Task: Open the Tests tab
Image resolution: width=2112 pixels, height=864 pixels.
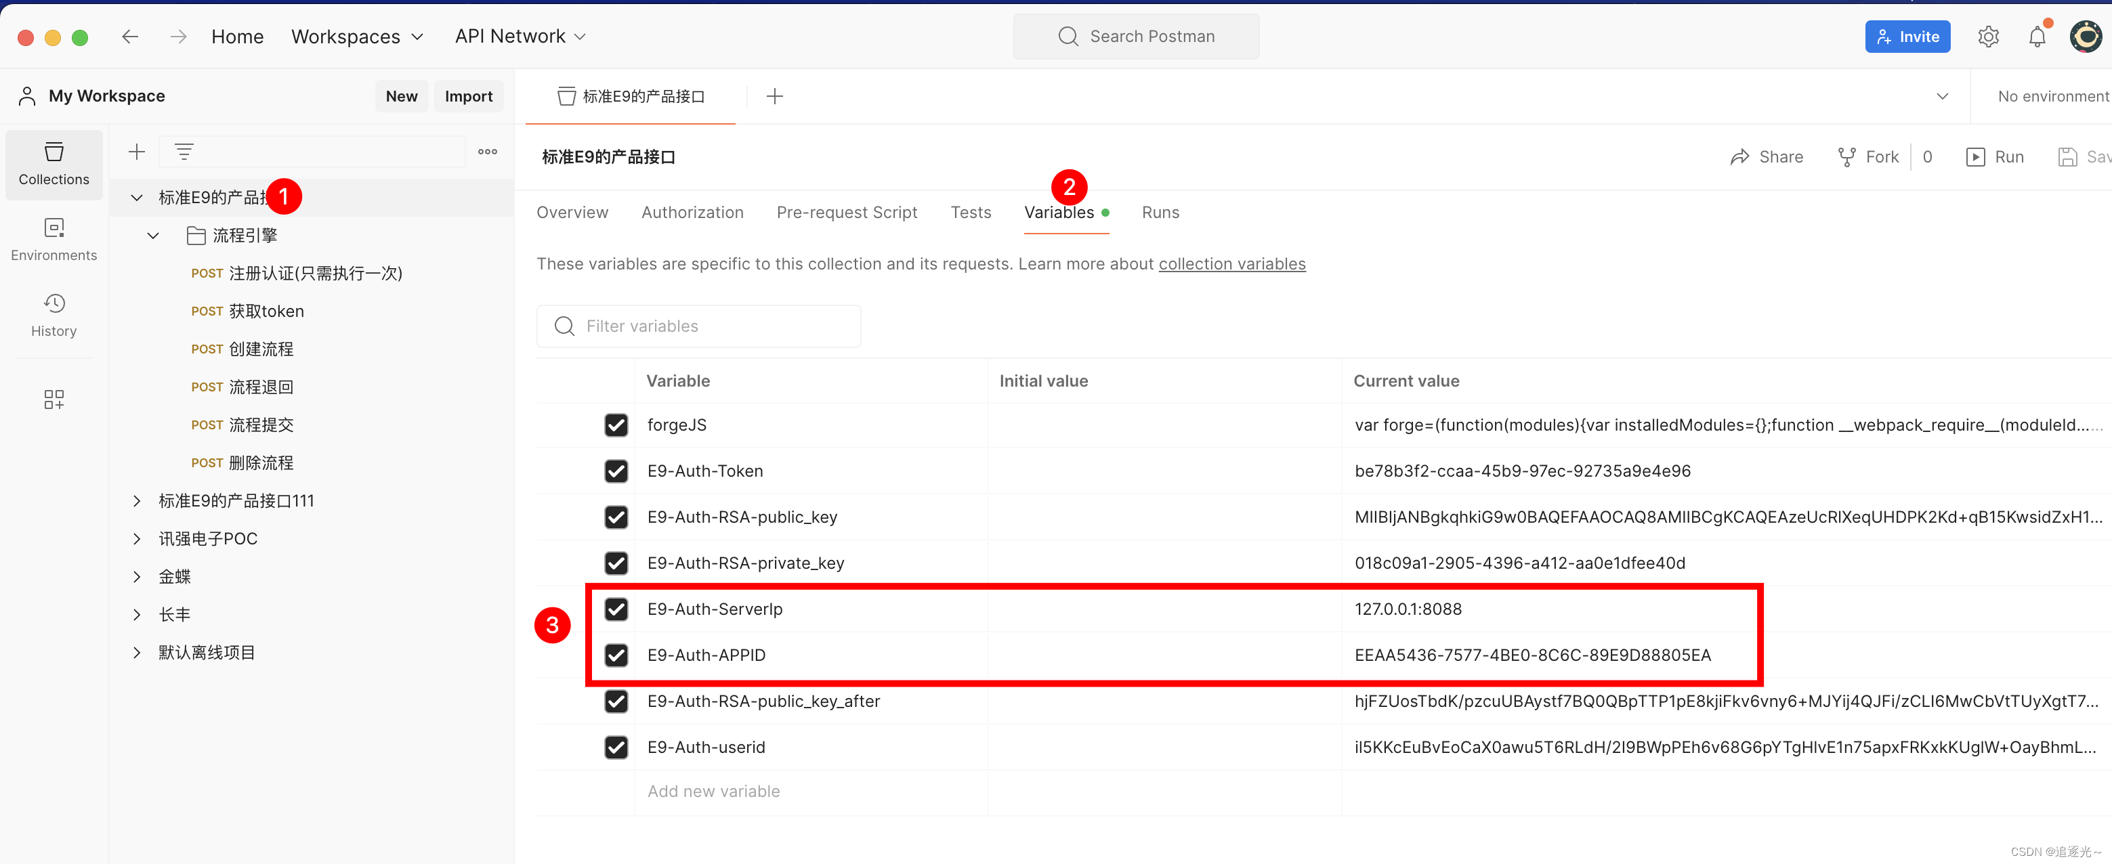Action: point(971,211)
